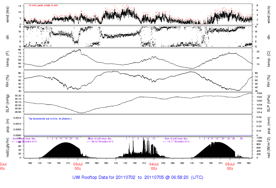This screenshot has width=276, height=188.
Task: Select the '04Jul 00z' date label
Action: click(x=154, y=166)
